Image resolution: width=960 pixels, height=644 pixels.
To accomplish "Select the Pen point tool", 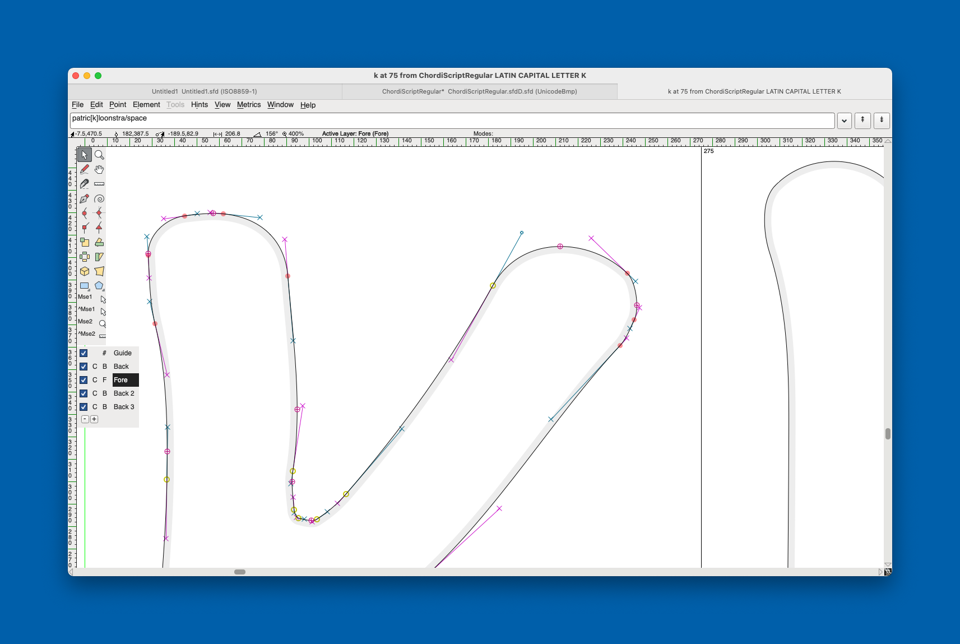I will [85, 198].
